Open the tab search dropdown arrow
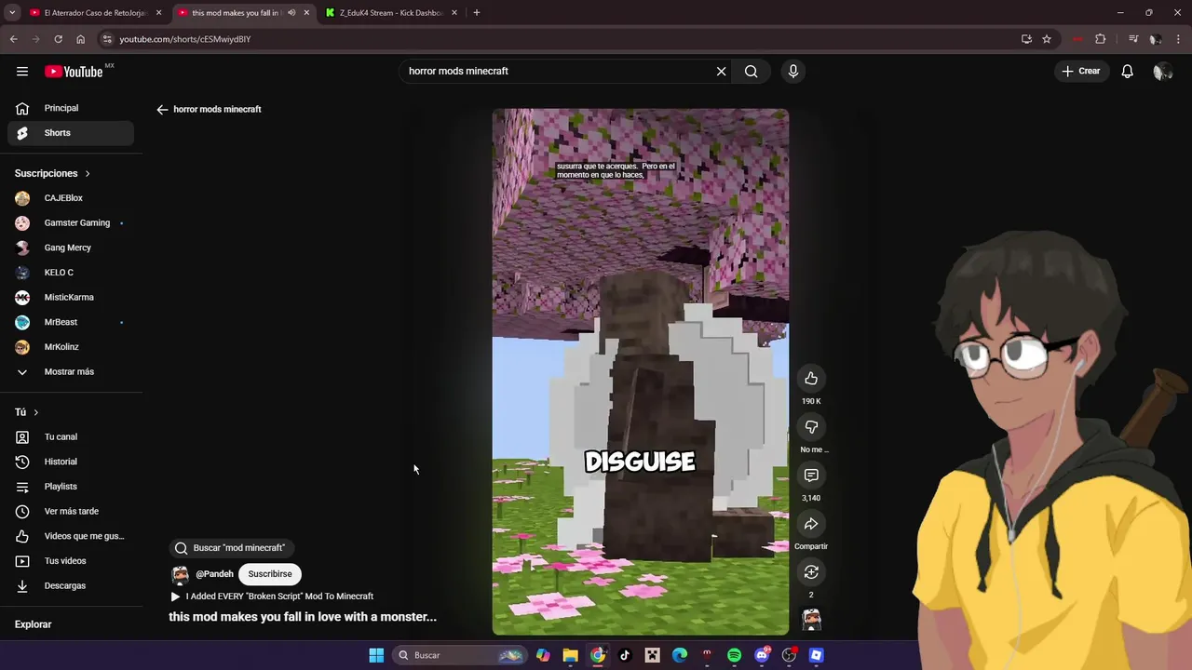Screen dimensions: 1192x670 point(12,13)
